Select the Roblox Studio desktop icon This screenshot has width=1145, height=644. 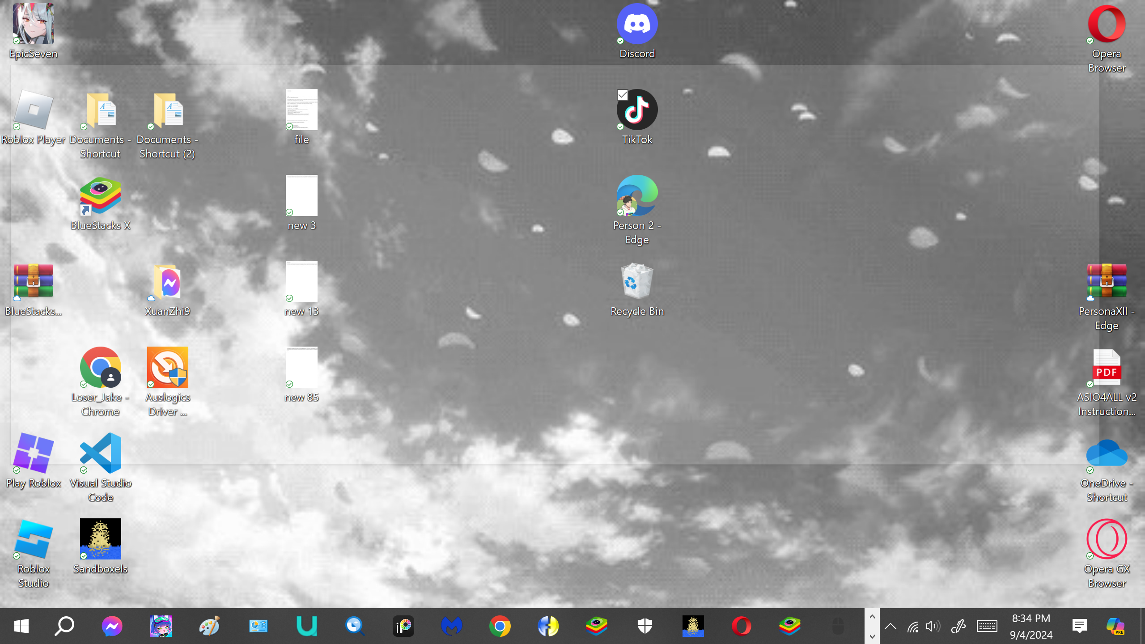click(x=34, y=539)
